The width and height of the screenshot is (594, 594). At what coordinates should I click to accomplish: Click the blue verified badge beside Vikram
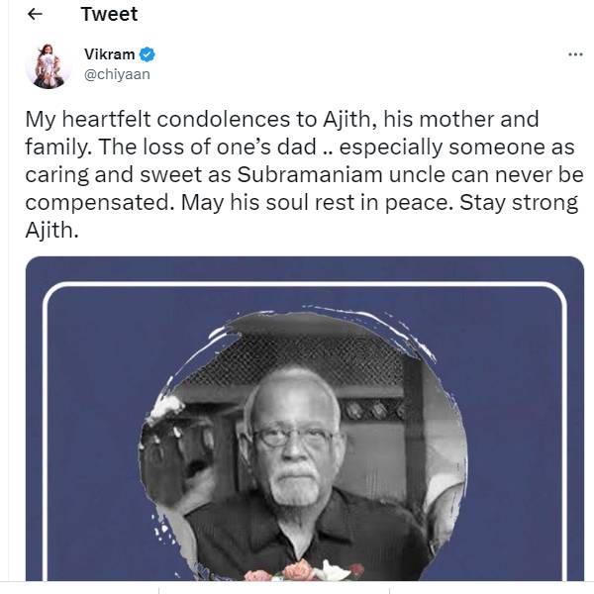pyautogui.click(x=147, y=54)
